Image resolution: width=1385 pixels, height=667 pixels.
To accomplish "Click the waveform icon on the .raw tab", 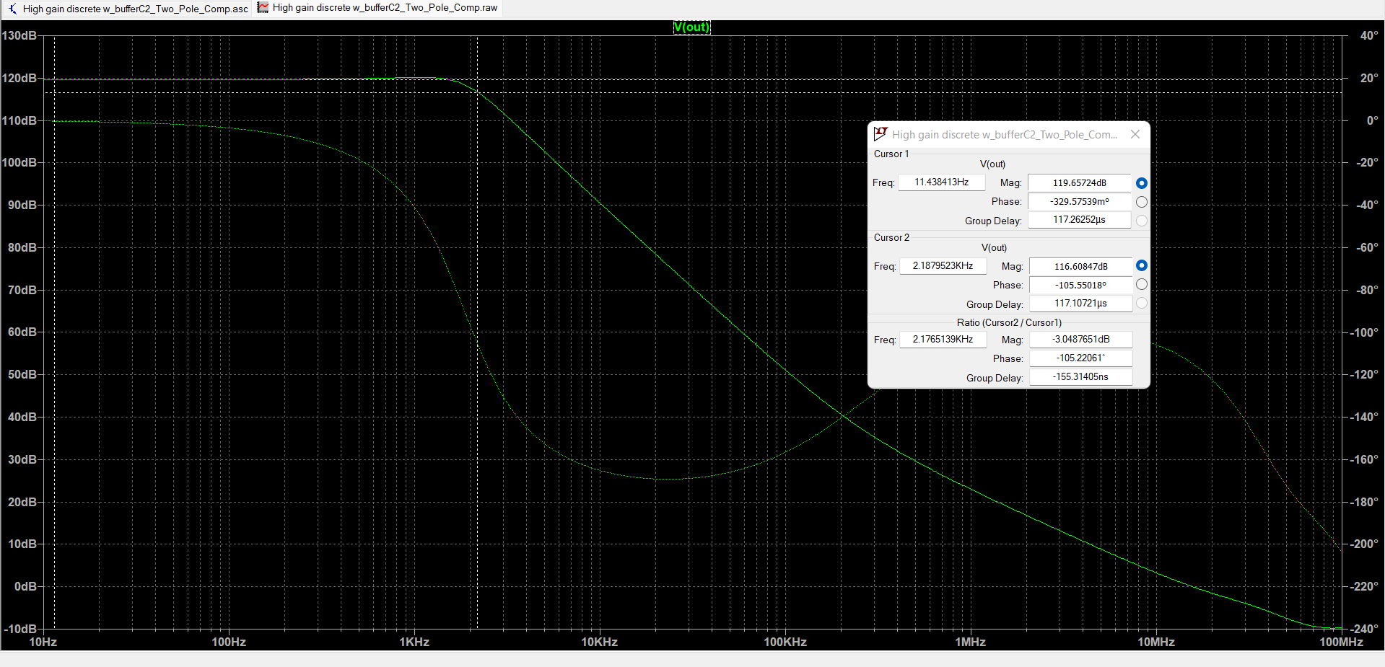I will pos(263,7).
